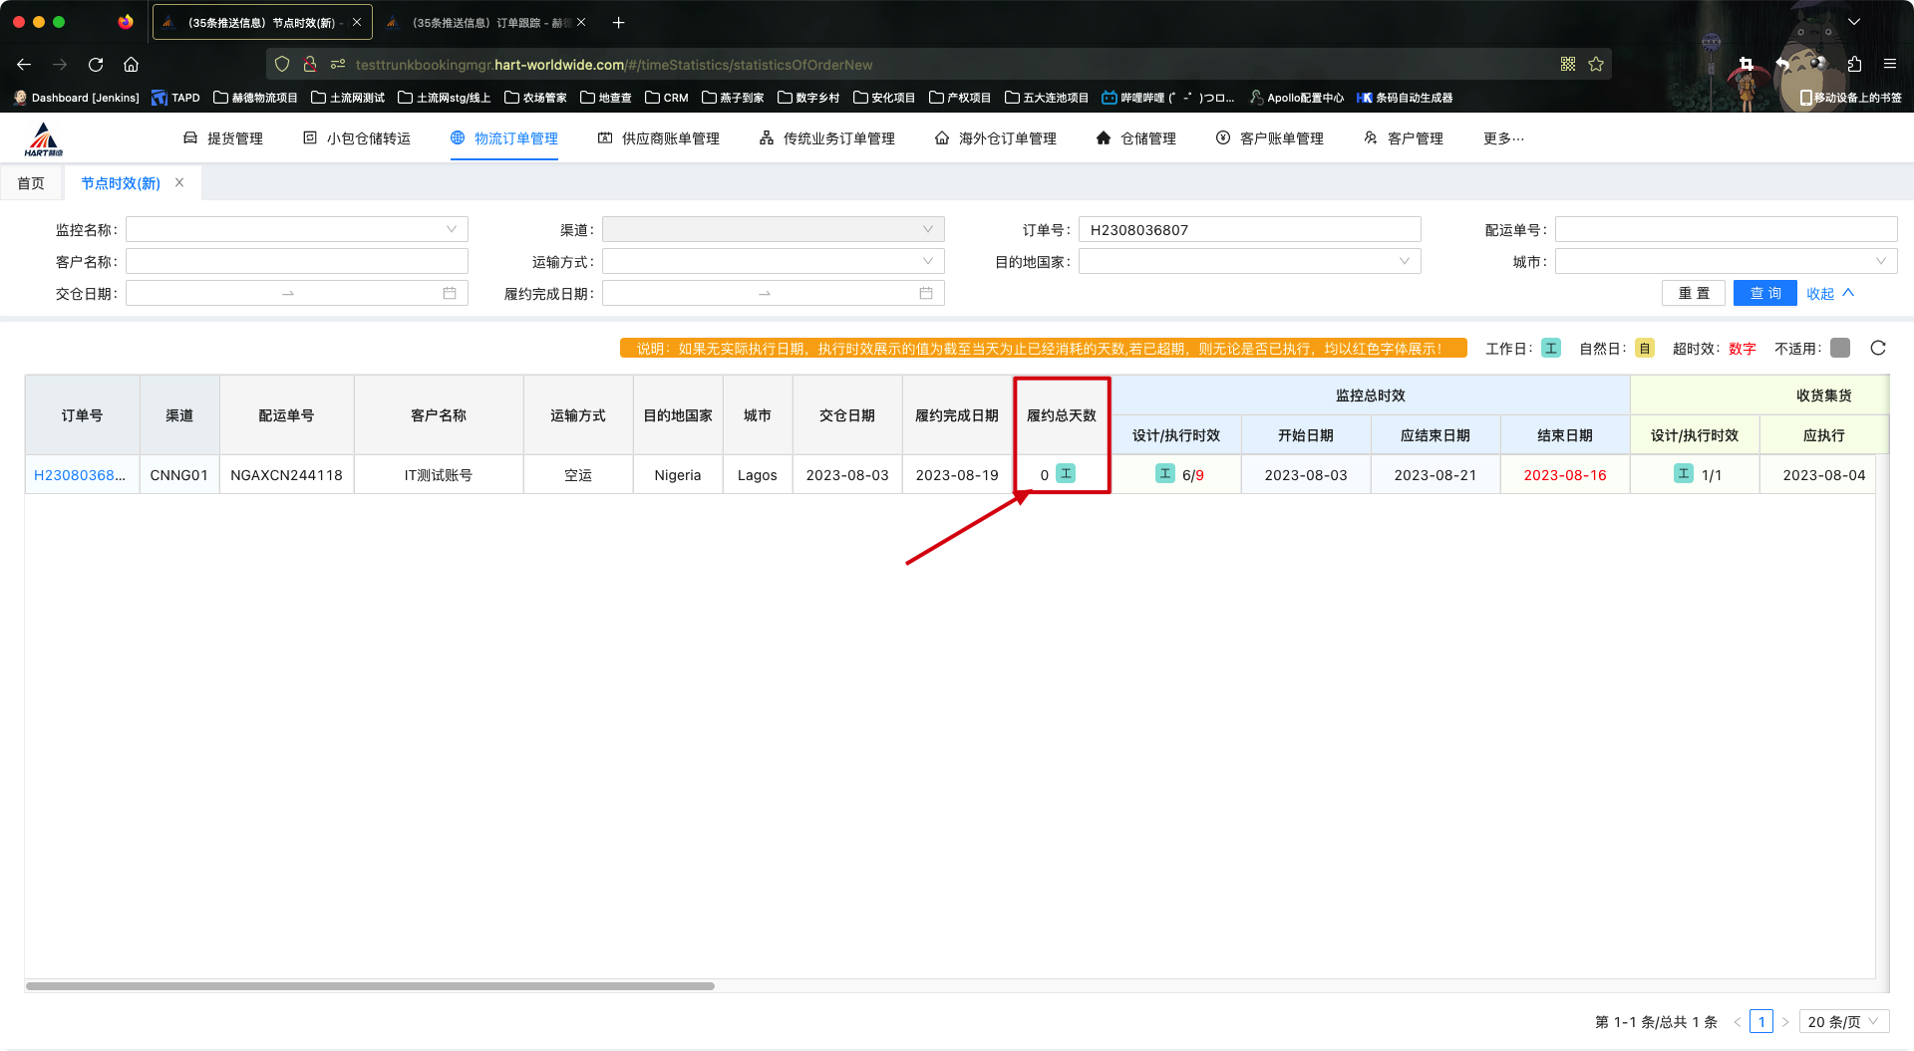Open the browser extensions puzzle icon

coord(1854,65)
